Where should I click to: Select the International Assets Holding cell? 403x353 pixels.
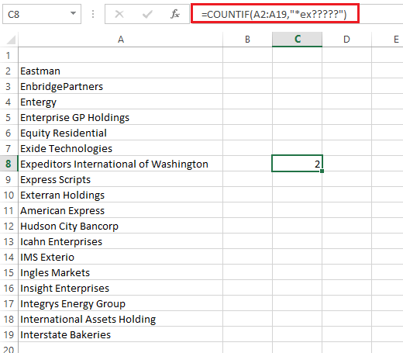(x=121, y=319)
